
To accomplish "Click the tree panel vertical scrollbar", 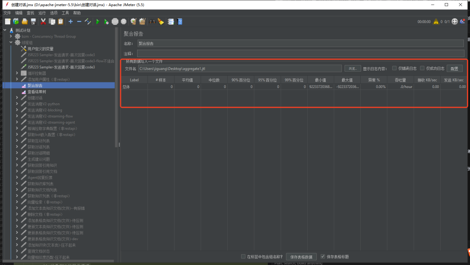I will 116,87.
